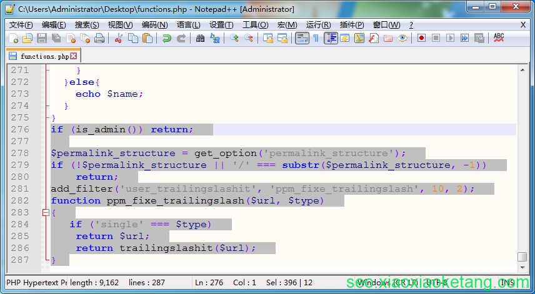Image resolution: width=535 pixels, height=294 pixels.
Task: Click the vertical scrollbar thumb
Action: (x=522, y=257)
